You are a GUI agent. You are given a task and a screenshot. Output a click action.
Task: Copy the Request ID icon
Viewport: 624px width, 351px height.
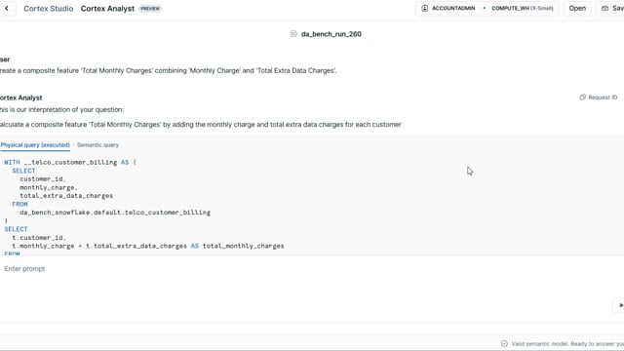[x=583, y=97]
